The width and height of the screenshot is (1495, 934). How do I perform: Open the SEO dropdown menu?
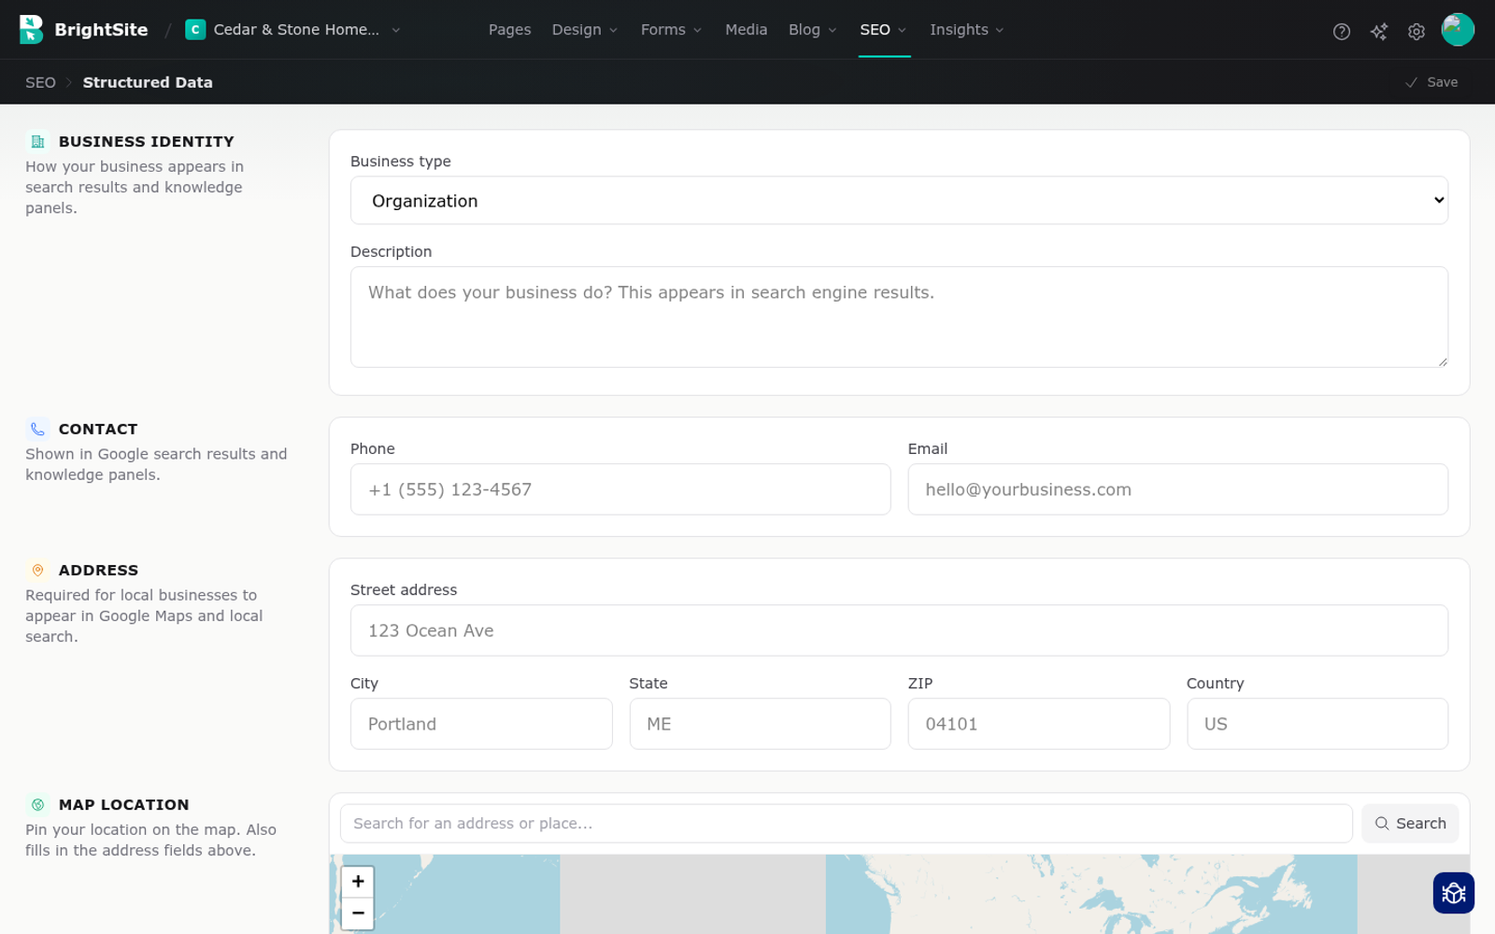coord(883,30)
